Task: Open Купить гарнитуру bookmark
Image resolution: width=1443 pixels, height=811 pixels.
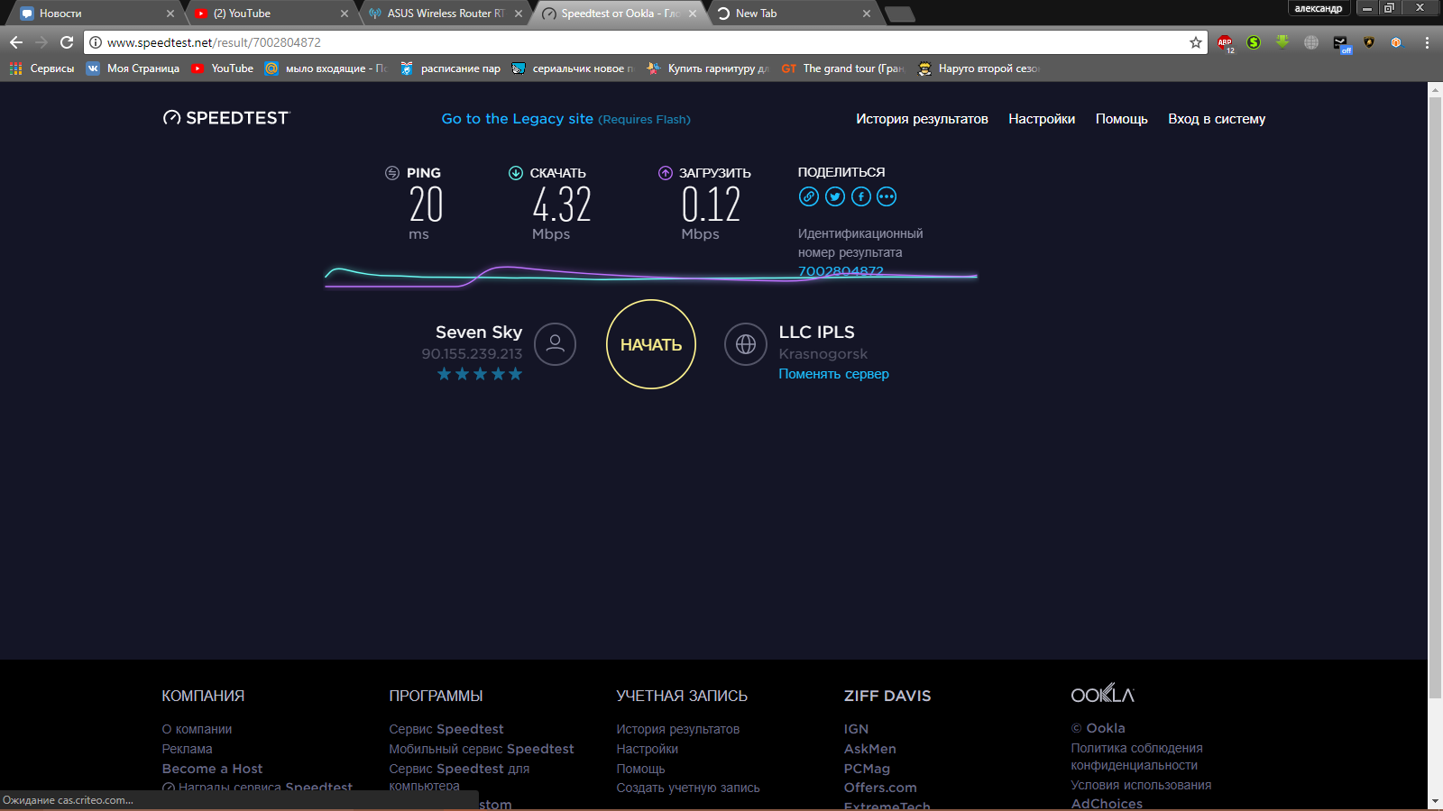Action: click(x=708, y=68)
